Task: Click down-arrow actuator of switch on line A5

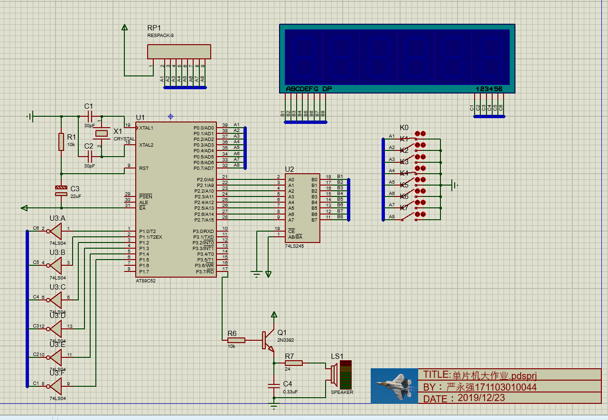Action: click(x=418, y=180)
